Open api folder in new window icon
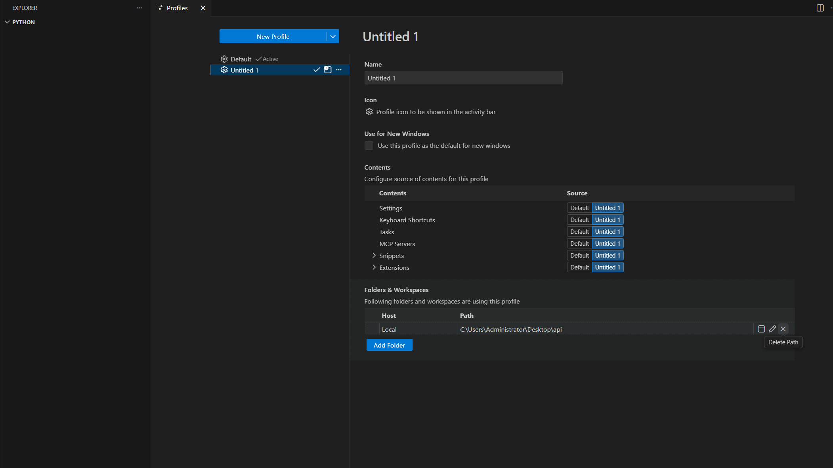 pos(761,329)
